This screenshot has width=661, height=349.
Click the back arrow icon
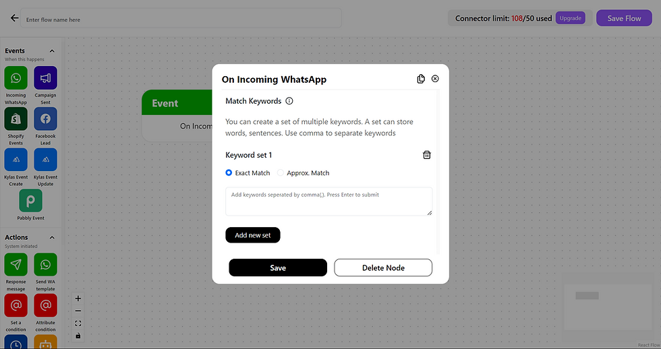point(14,18)
